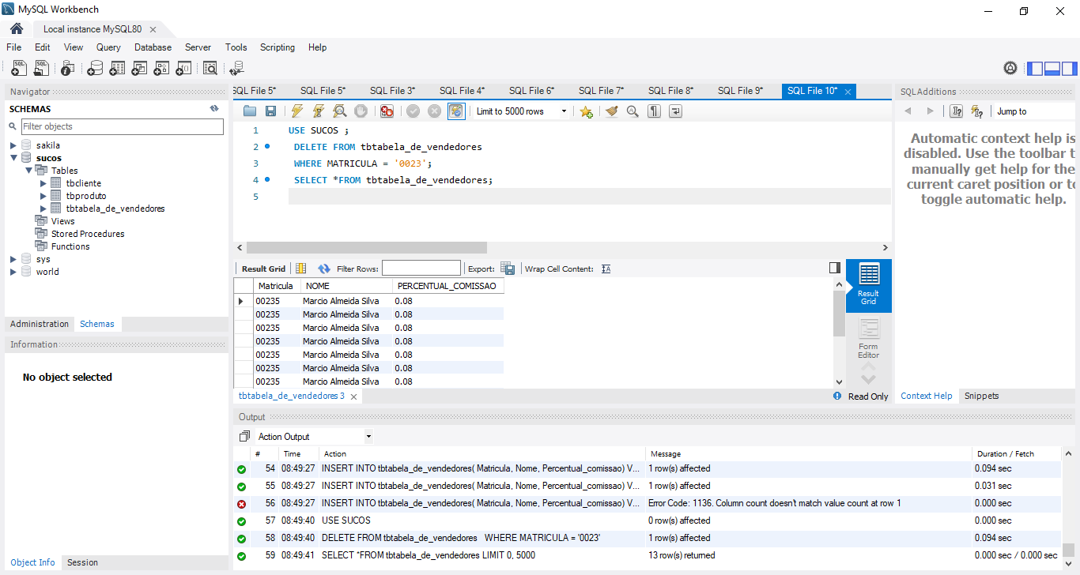1080x575 pixels.
Task: Create a new stored procedure
Action: (161, 69)
